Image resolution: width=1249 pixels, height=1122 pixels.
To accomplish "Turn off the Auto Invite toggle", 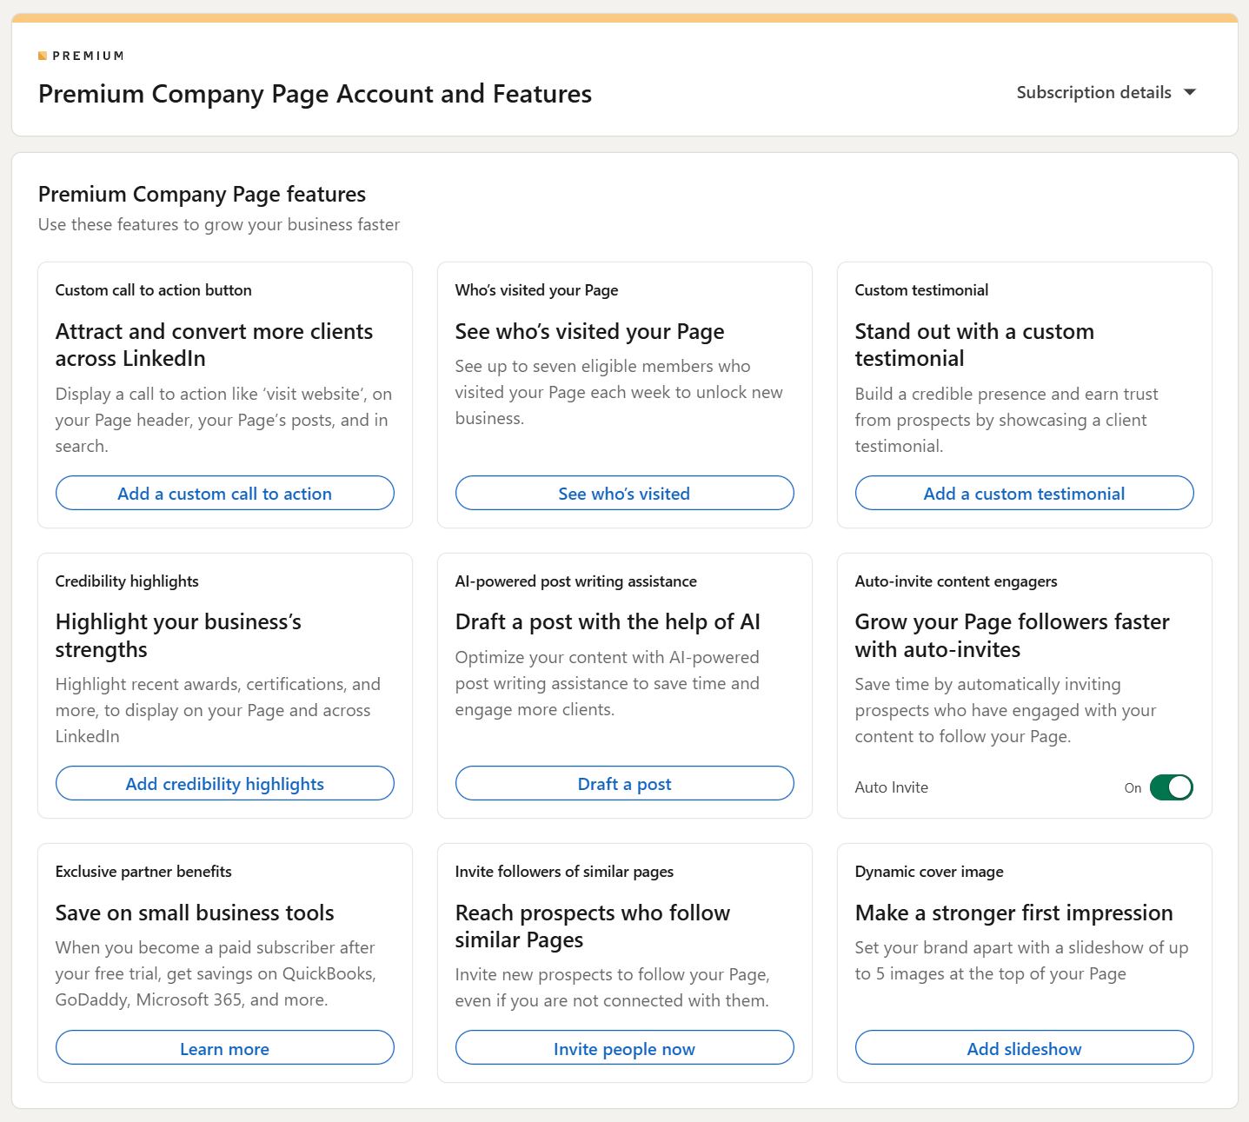I will (x=1171, y=787).
